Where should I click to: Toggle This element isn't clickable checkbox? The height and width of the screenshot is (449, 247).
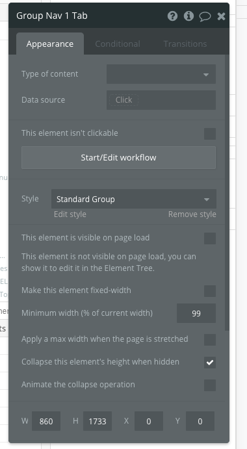210,134
